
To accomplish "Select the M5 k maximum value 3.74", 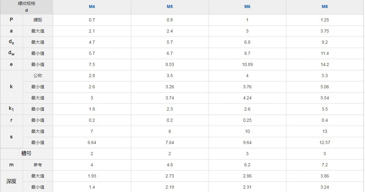I will click(x=169, y=98).
